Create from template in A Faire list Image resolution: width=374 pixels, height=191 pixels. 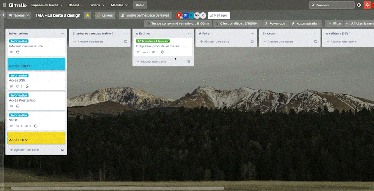click(252, 42)
